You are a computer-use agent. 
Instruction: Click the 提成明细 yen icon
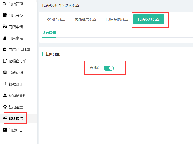5,72
